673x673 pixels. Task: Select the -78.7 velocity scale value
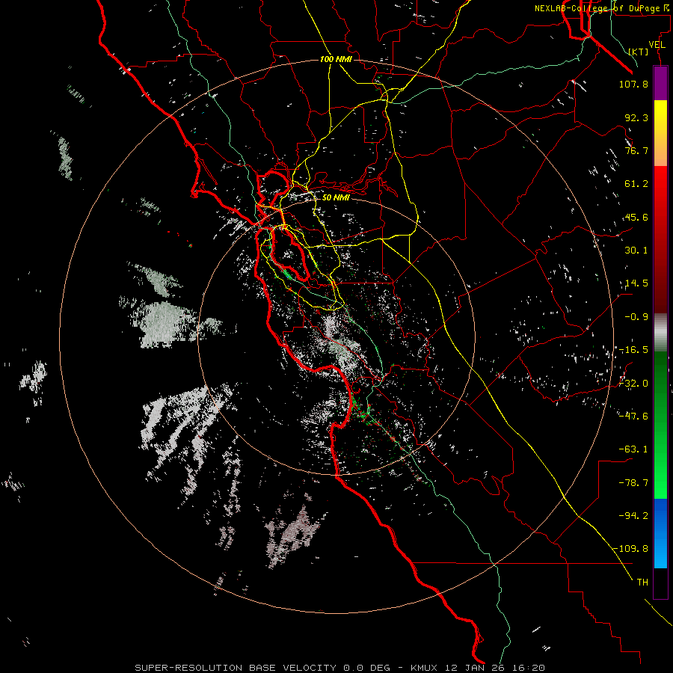point(633,483)
